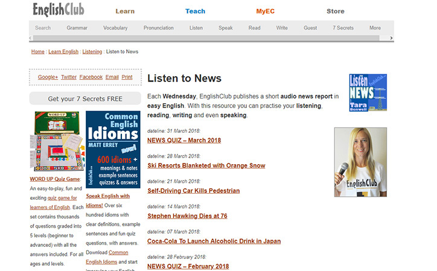The image size is (437, 271).
Task: Open the 7 Secrets menu item
Action: pyautogui.click(x=343, y=28)
